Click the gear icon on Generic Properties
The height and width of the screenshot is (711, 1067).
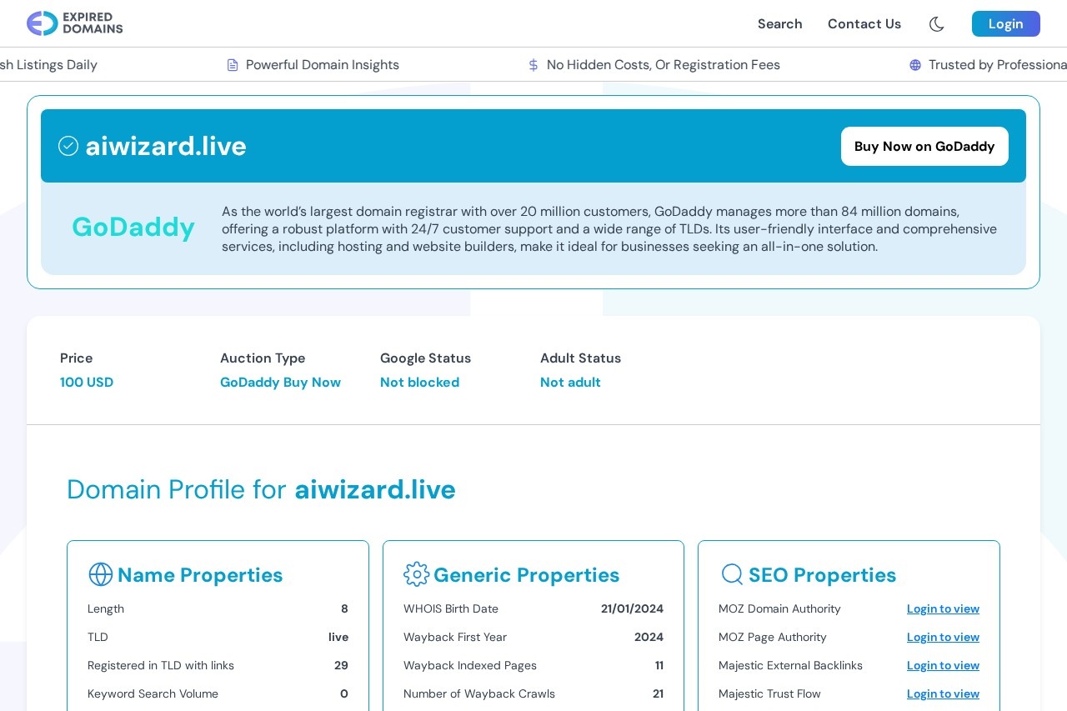417,574
